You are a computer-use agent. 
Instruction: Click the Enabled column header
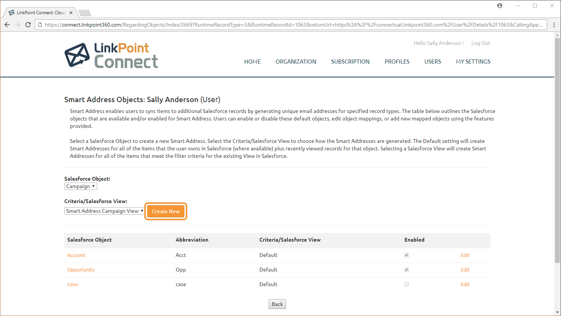[414, 240]
